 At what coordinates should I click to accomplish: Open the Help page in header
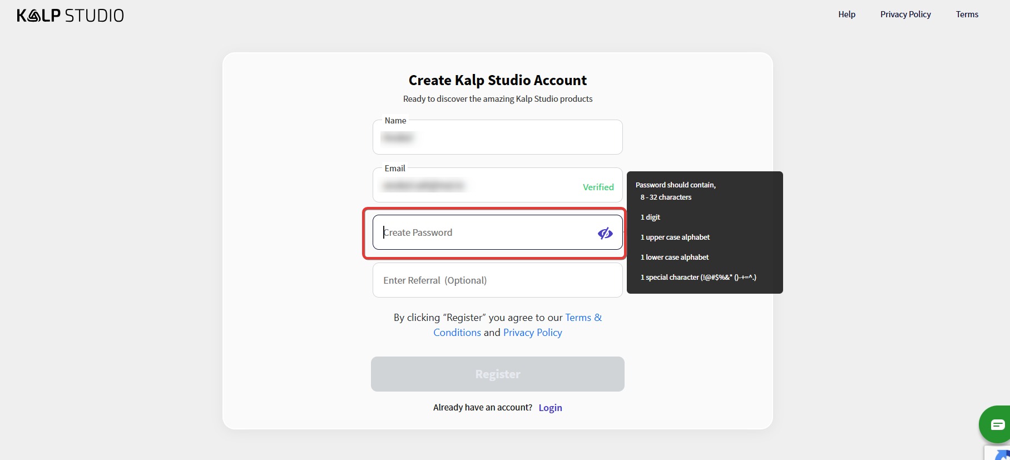pos(846,14)
